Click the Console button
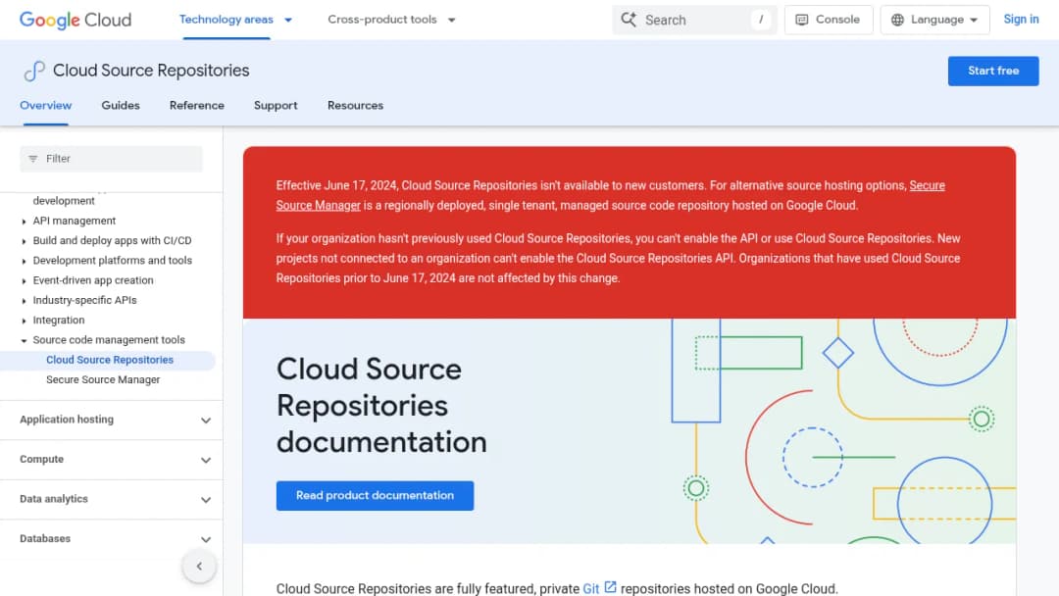 point(829,20)
